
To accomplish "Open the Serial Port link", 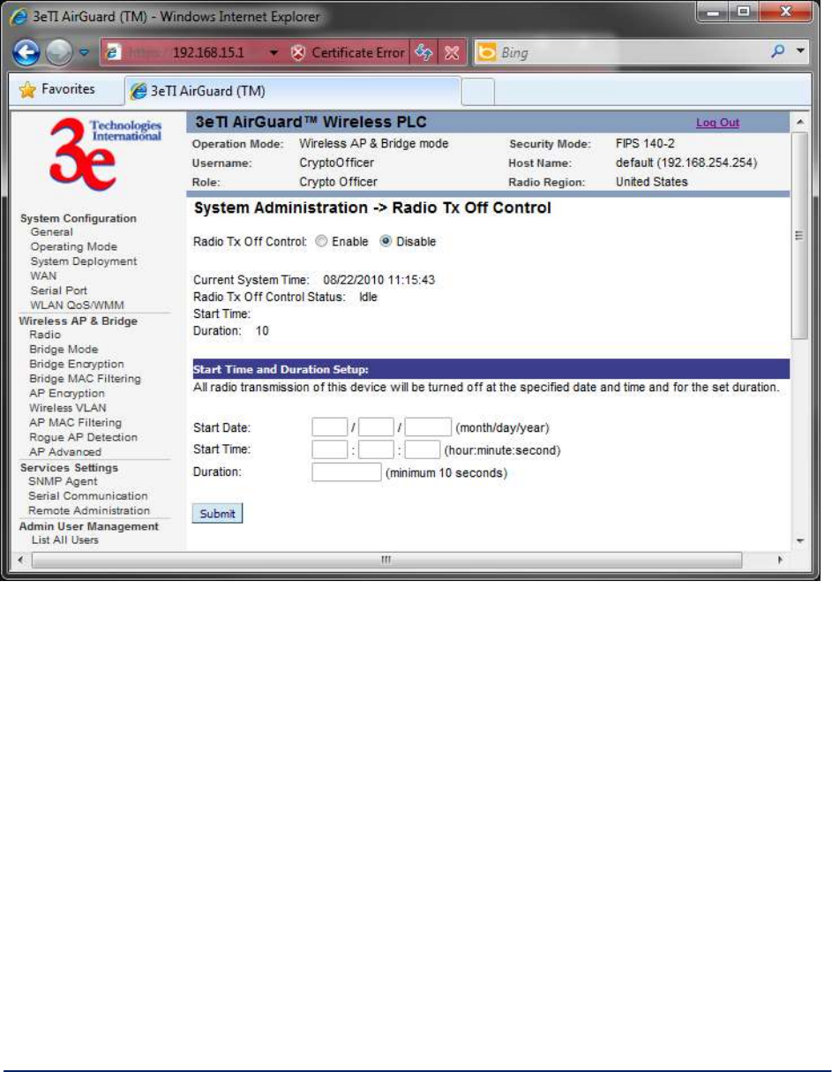I will point(59,291).
